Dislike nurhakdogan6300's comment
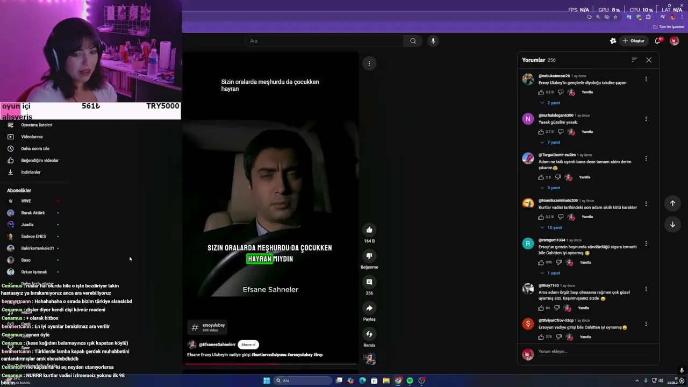 click(561, 132)
